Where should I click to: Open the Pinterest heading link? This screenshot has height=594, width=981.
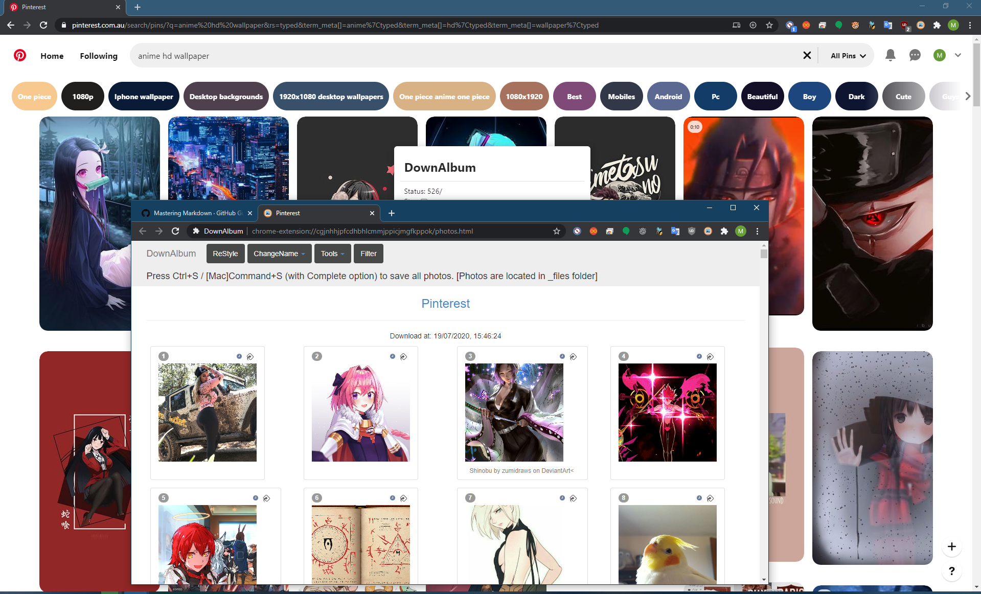[x=445, y=304]
